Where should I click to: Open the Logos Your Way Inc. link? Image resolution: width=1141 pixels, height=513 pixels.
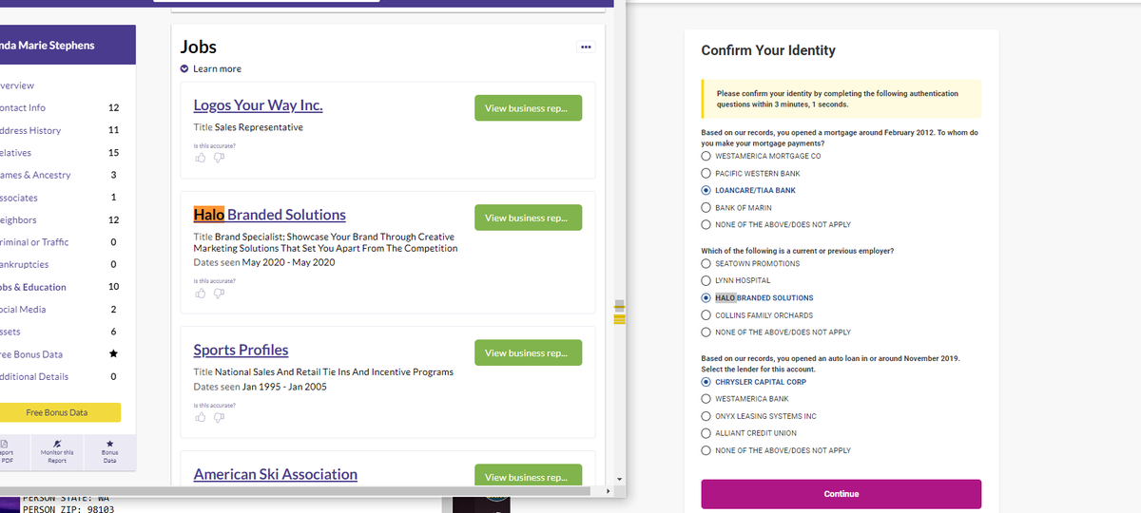point(258,105)
